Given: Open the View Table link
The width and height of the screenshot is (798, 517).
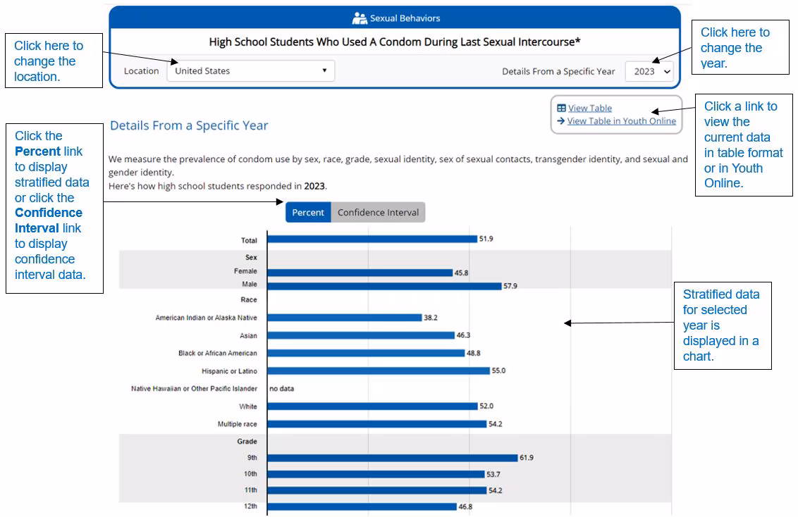Looking at the screenshot, I should [x=589, y=107].
